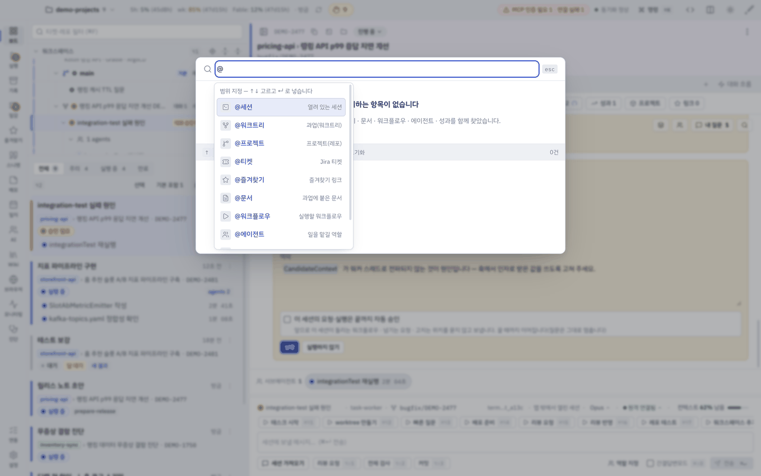Choose the @에이전트 agent scope

click(281, 234)
